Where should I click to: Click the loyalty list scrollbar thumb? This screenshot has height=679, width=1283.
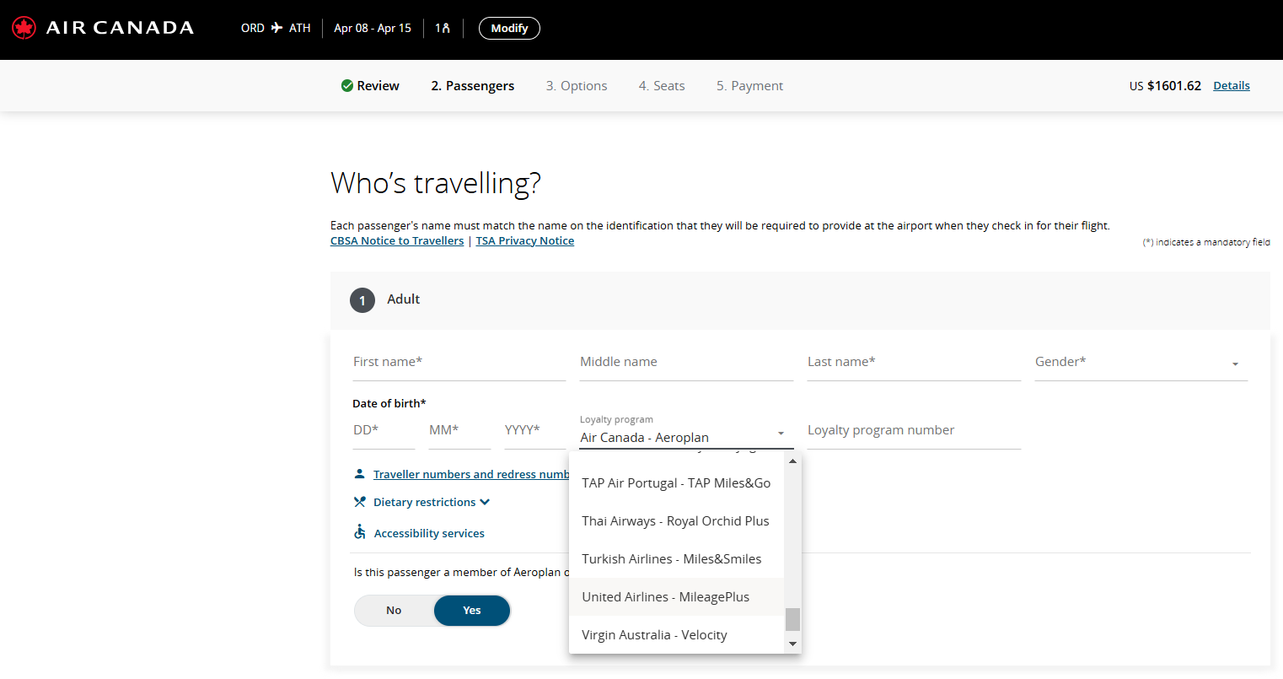click(792, 619)
